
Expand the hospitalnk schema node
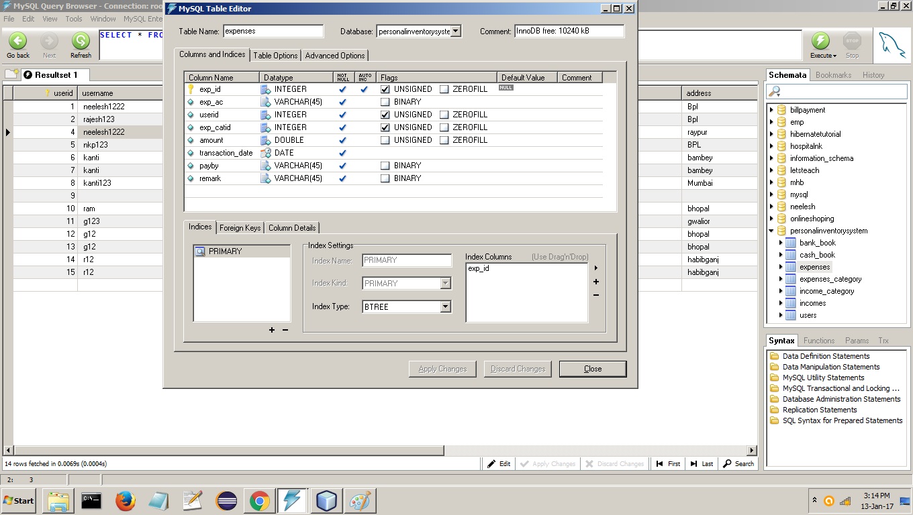coord(771,146)
